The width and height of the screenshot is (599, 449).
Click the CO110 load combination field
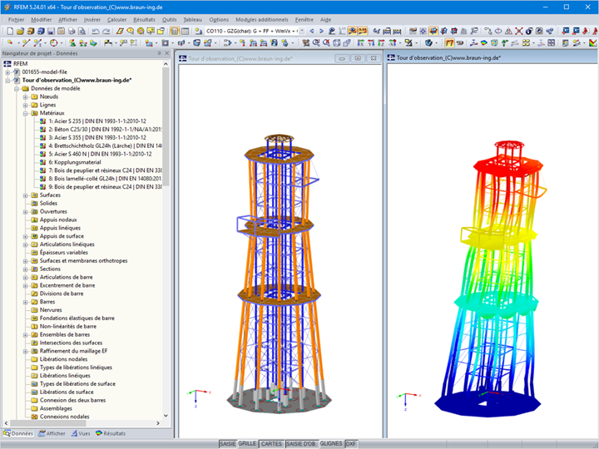tap(252, 31)
